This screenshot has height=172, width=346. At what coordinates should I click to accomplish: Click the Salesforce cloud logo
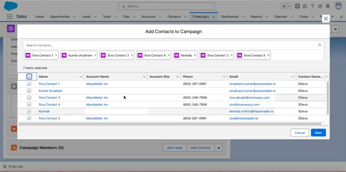coord(11,6)
